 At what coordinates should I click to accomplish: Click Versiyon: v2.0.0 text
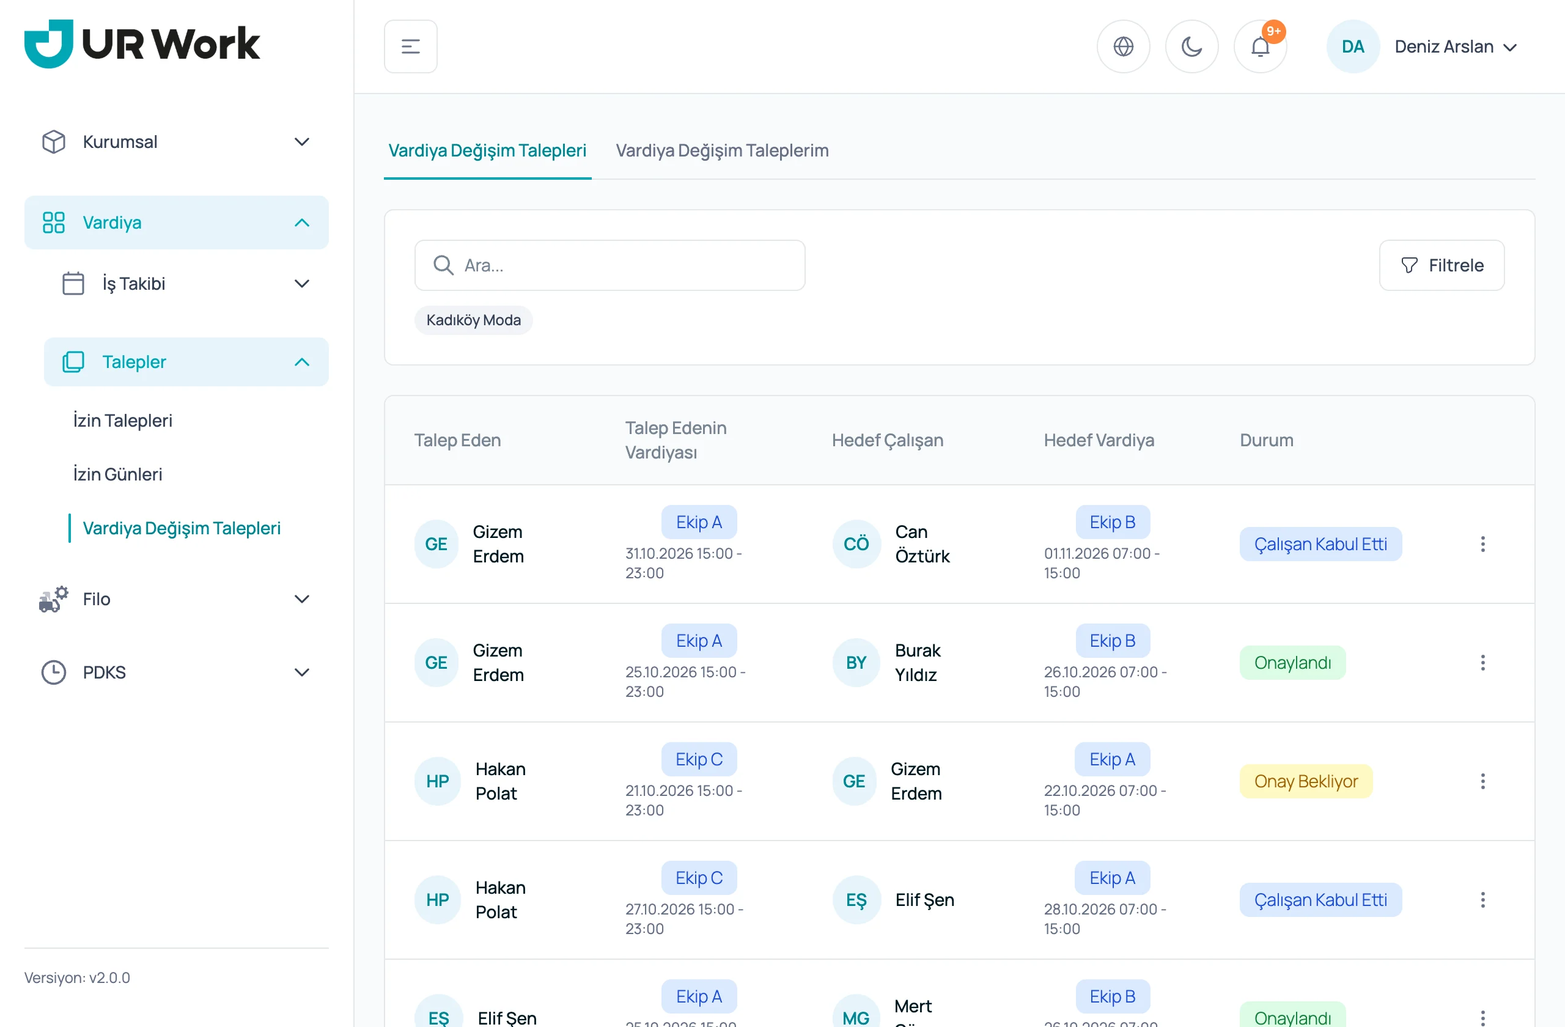pos(77,977)
